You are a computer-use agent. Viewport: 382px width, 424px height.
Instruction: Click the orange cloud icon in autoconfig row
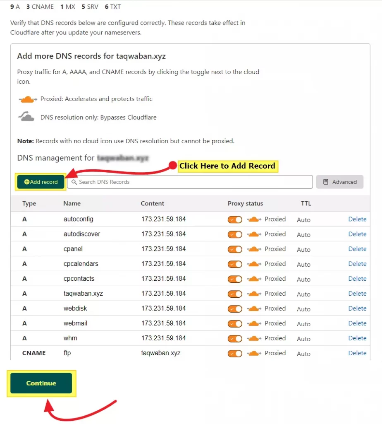[x=254, y=219]
